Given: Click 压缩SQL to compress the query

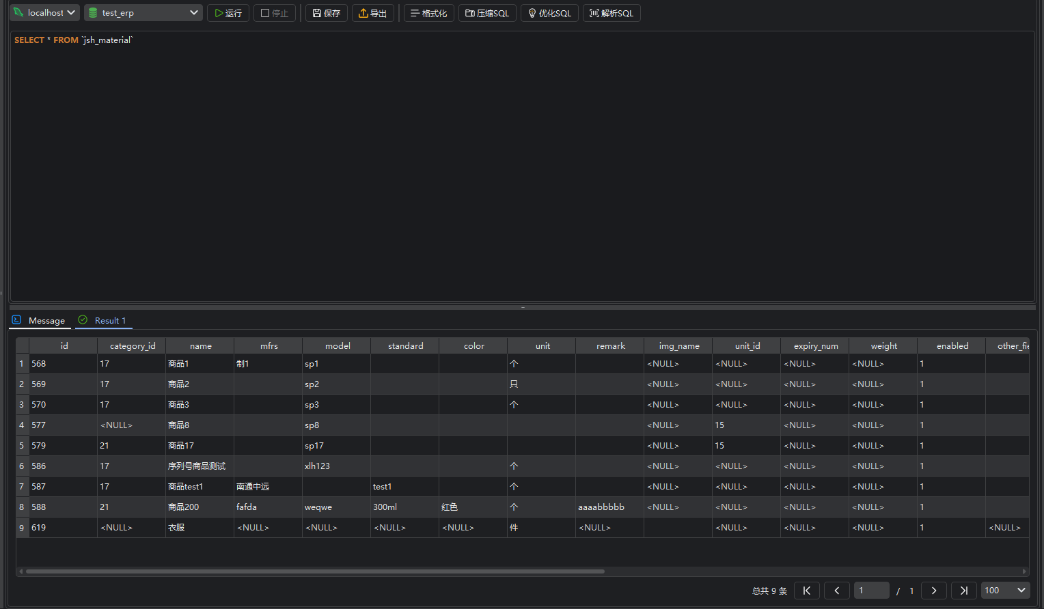Looking at the screenshot, I should (x=487, y=13).
